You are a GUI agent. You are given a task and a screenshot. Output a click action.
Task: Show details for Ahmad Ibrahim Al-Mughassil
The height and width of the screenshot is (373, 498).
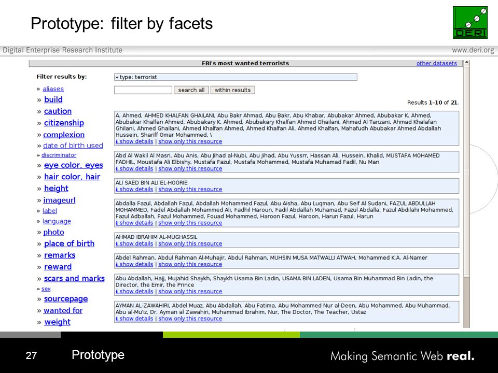(x=134, y=243)
